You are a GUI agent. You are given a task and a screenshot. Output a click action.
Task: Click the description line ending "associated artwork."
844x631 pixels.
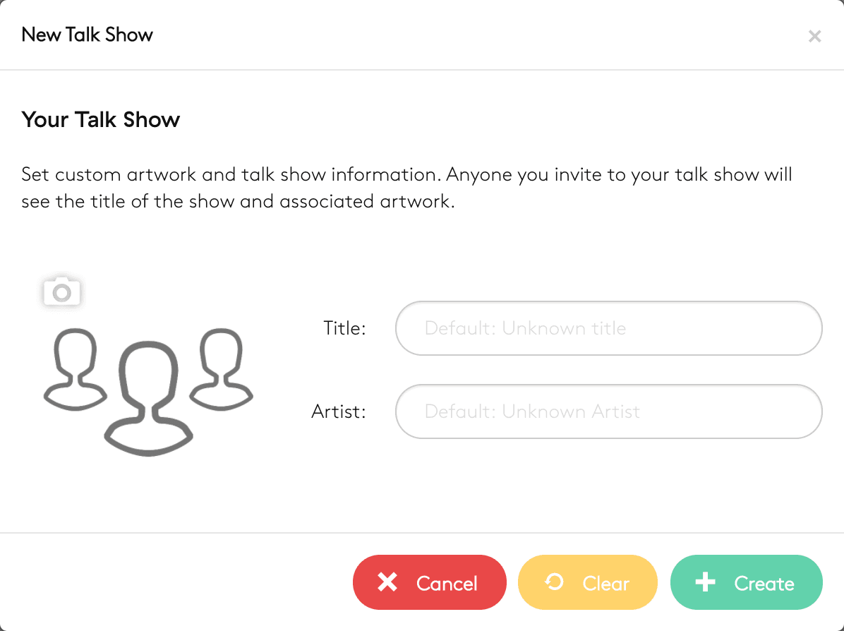coord(236,201)
